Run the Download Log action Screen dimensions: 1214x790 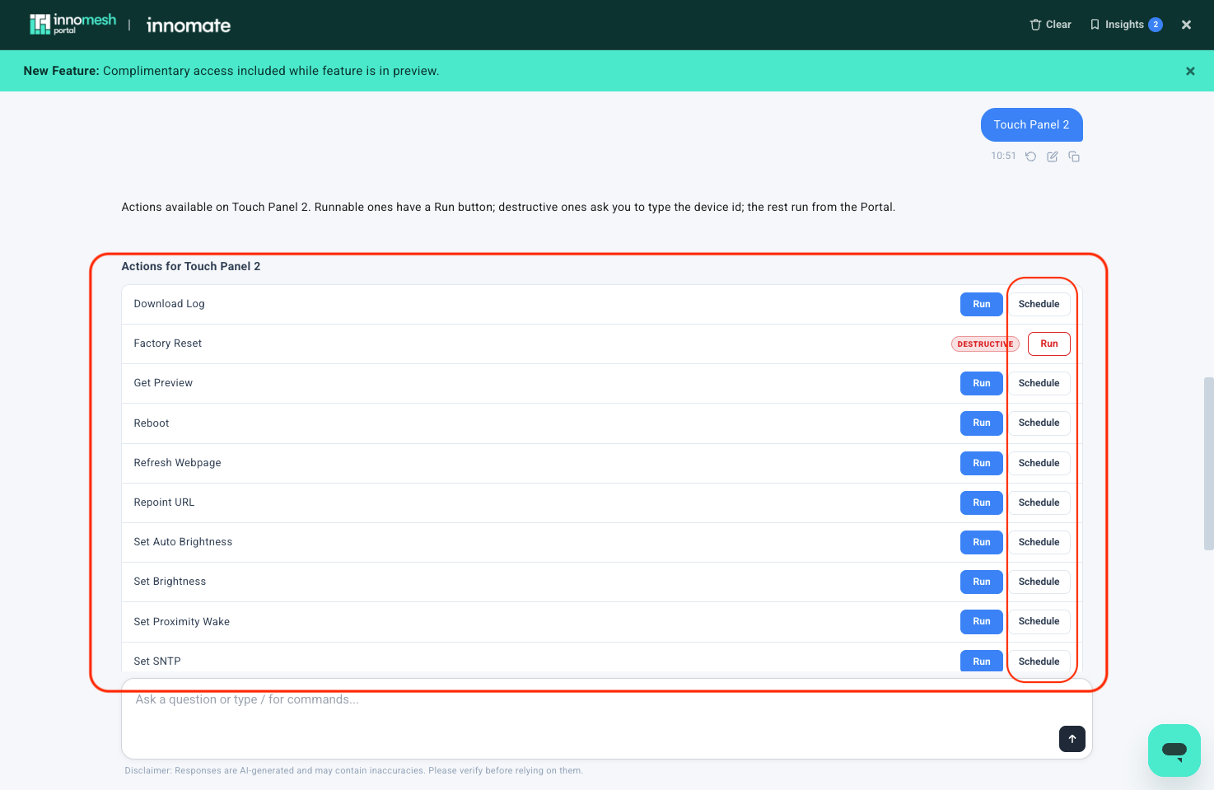[x=982, y=304]
